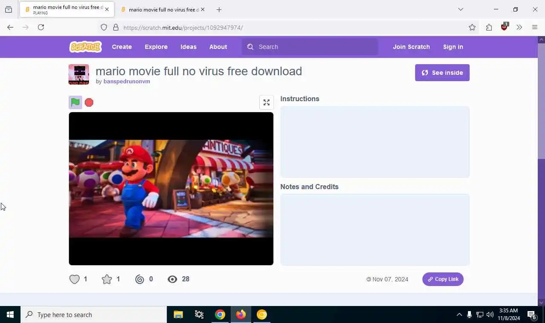Open the Create menu item
The image size is (545, 323).
(122, 47)
